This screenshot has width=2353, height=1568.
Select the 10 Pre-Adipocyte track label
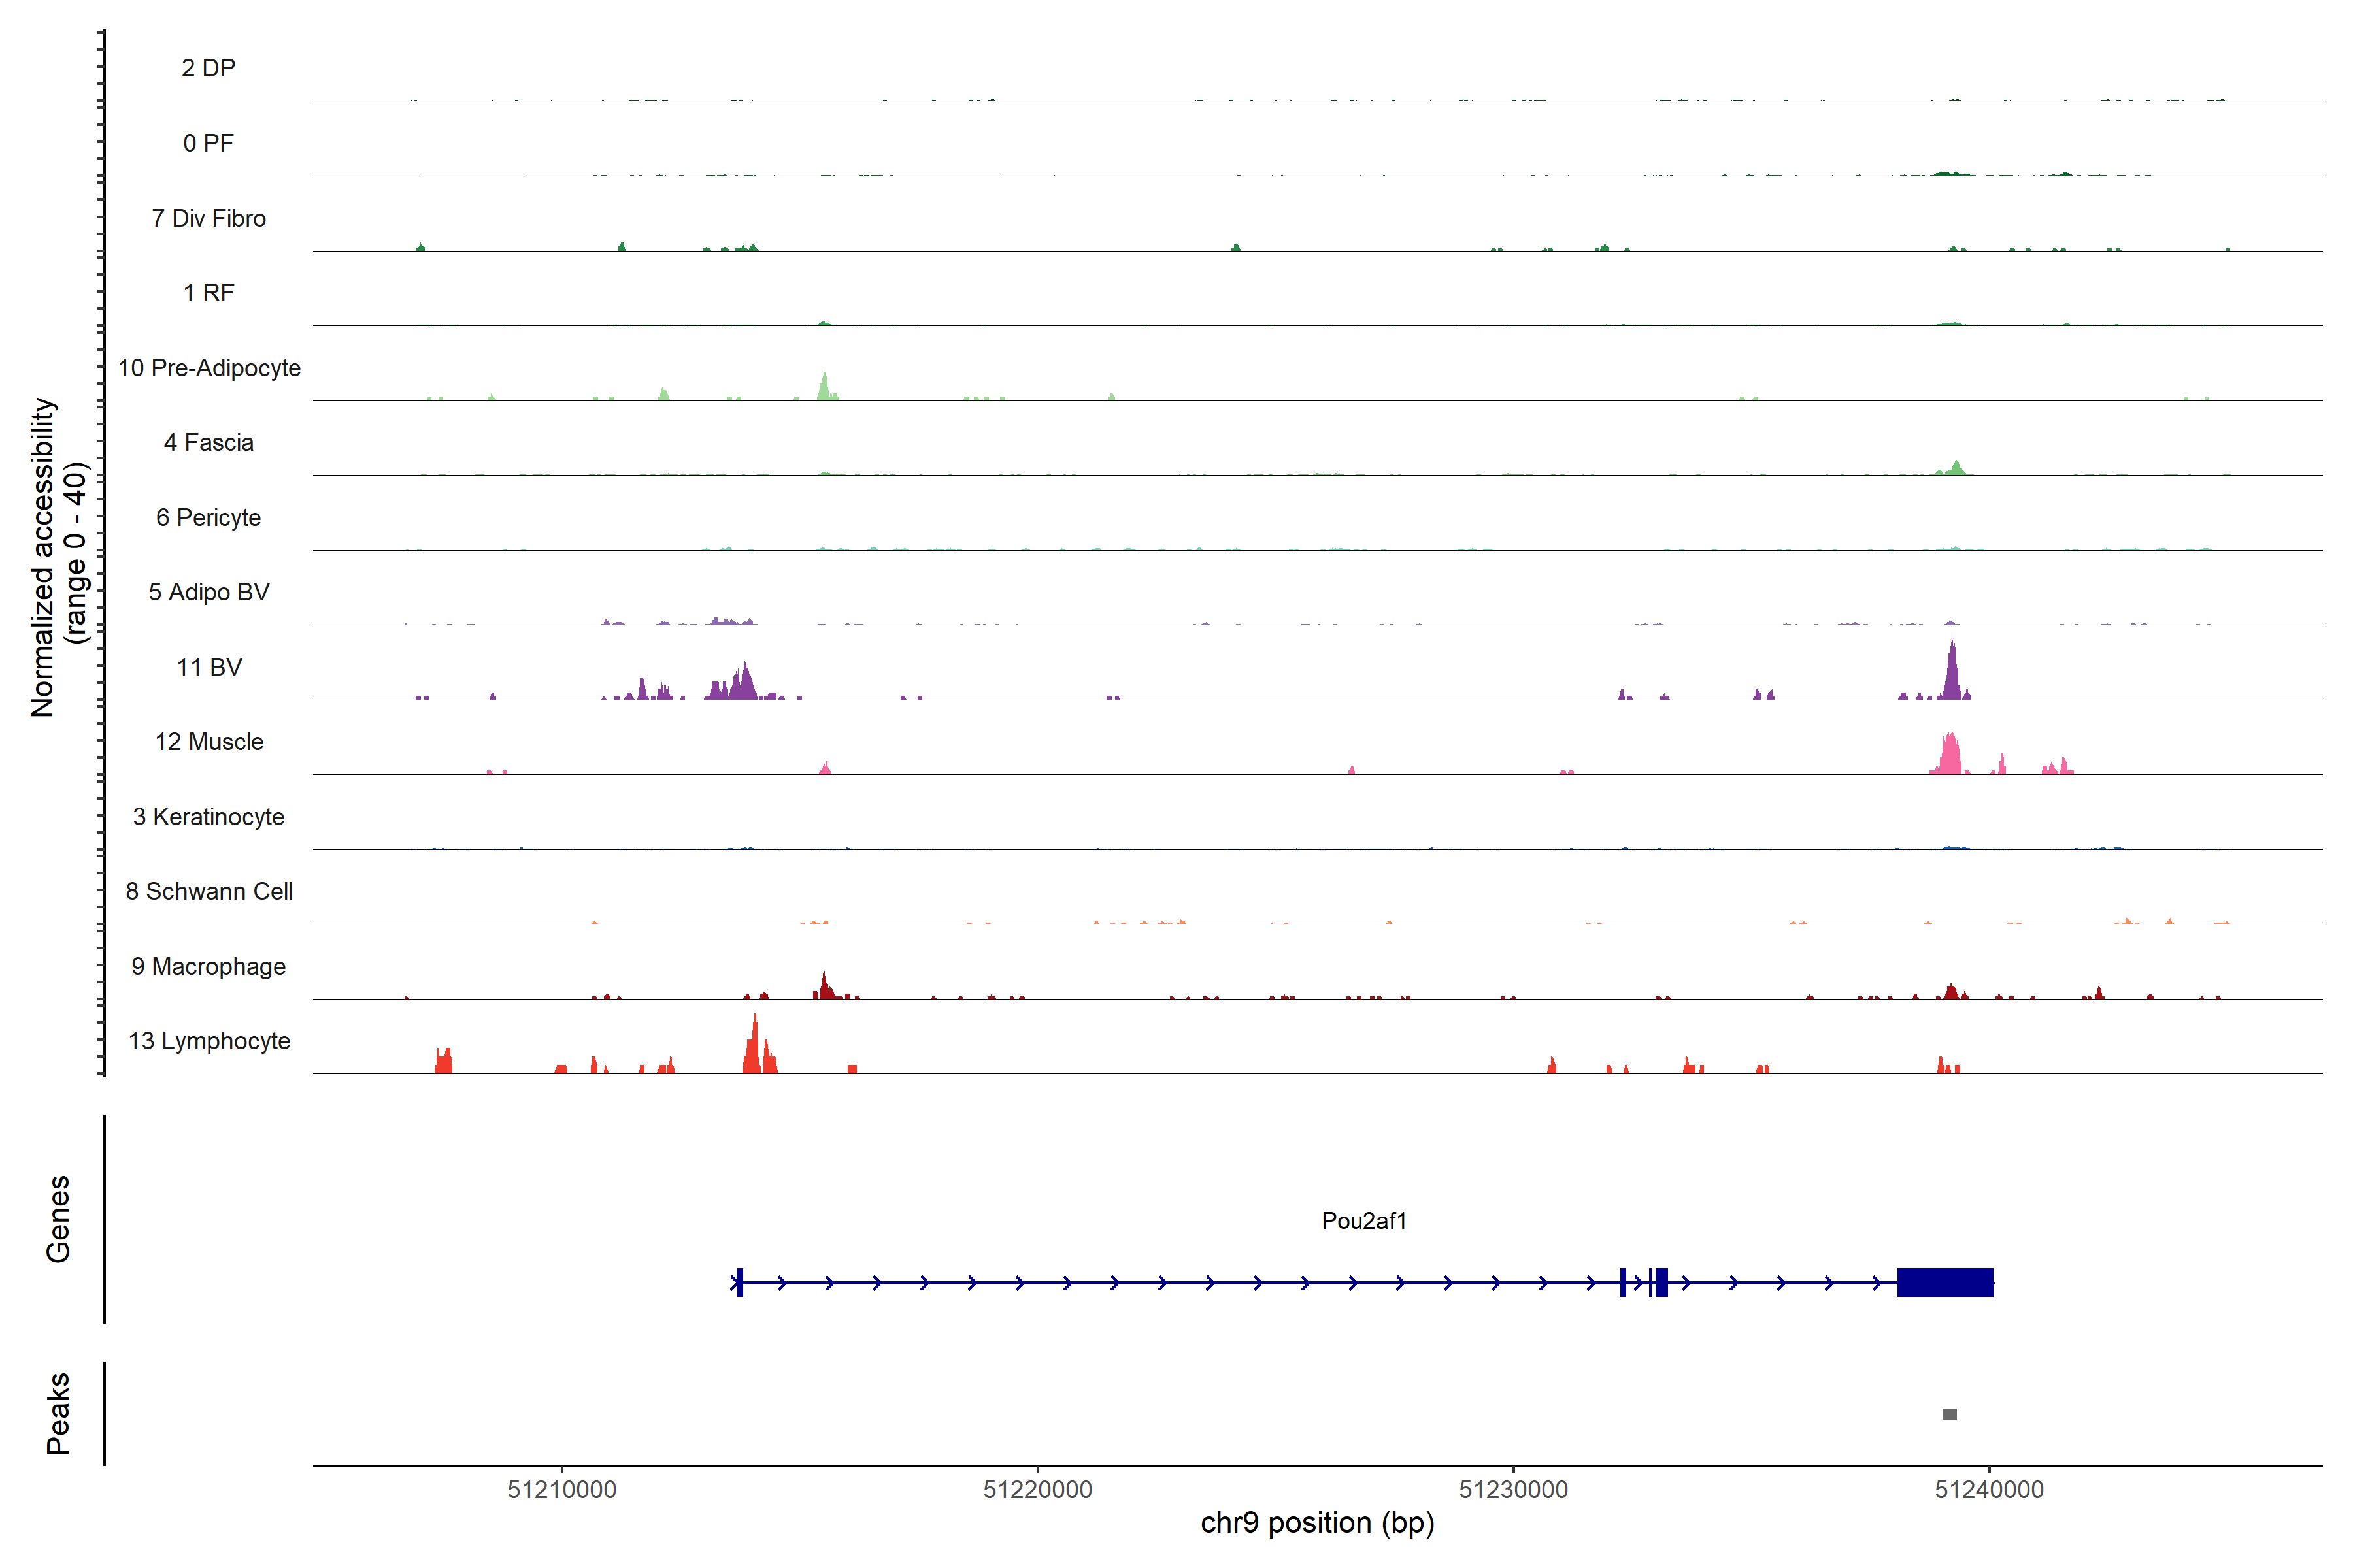coord(209,368)
